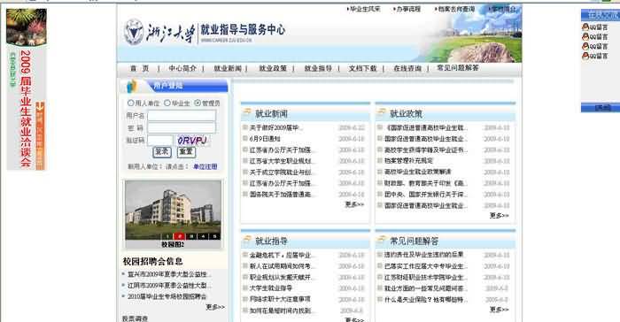Click the 常见问题解答 section header icon
This screenshot has width=620, height=322.
pos(381,240)
